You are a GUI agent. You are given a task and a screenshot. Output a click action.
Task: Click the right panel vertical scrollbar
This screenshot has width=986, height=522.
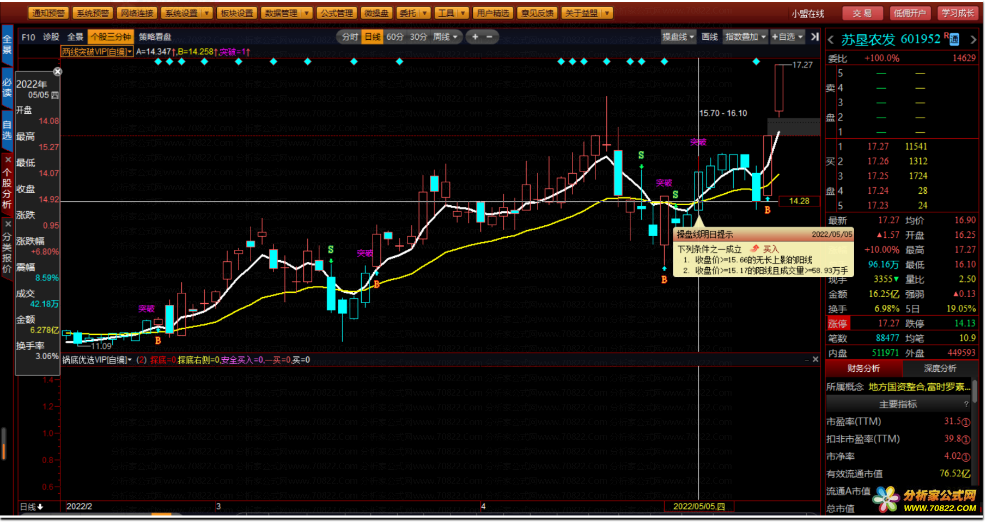point(975,392)
